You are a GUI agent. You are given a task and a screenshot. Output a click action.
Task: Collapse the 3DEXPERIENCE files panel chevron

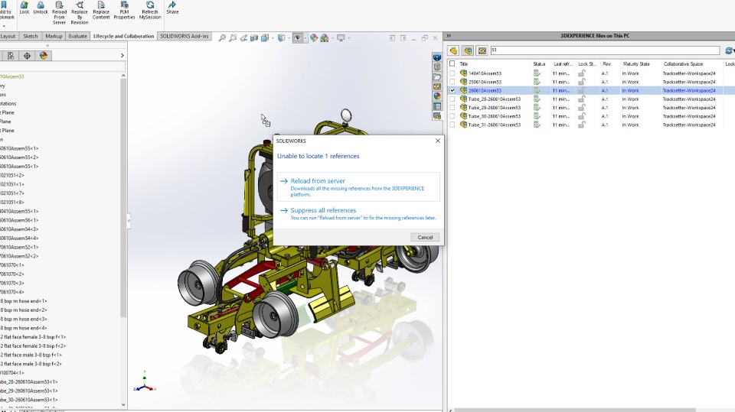[448, 36]
